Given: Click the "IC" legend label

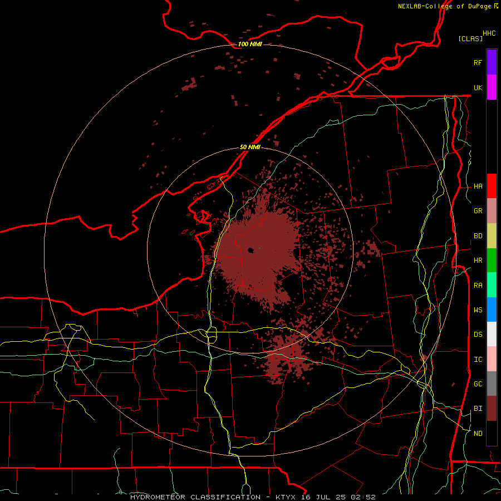Looking at the screenshot, I should pos(478,360).
